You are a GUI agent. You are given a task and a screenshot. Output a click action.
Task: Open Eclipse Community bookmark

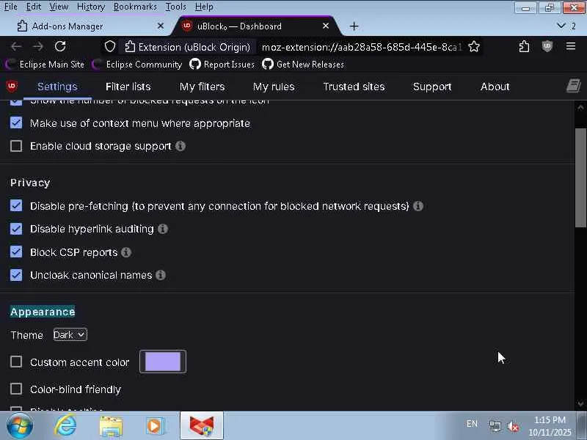coord(137,65)
